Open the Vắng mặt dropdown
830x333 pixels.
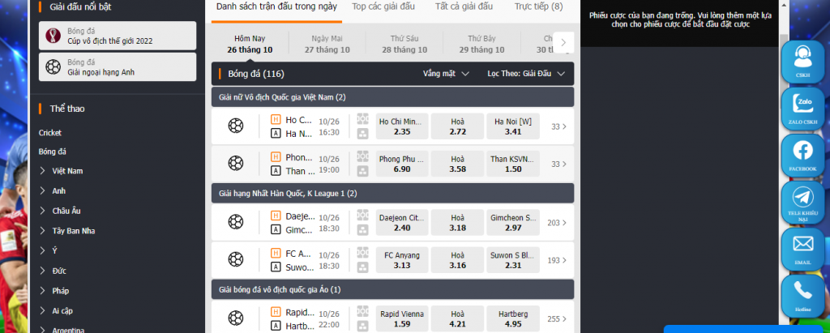tap(446, 74)
